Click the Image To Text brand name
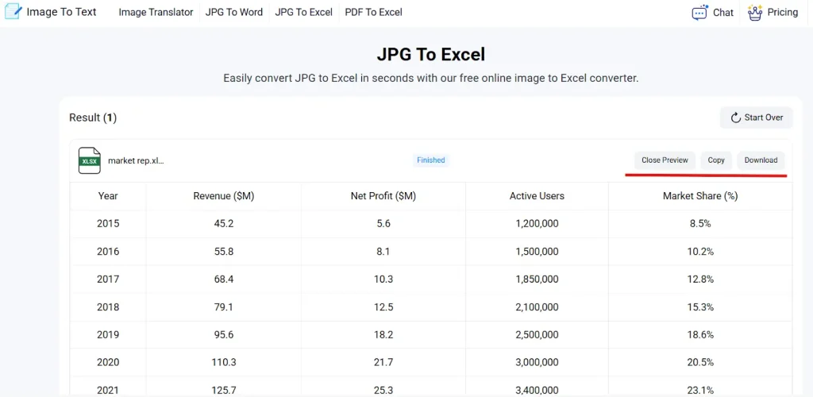Image resolution: width=813 pixels, height=397 pixels. click(61, 12)
